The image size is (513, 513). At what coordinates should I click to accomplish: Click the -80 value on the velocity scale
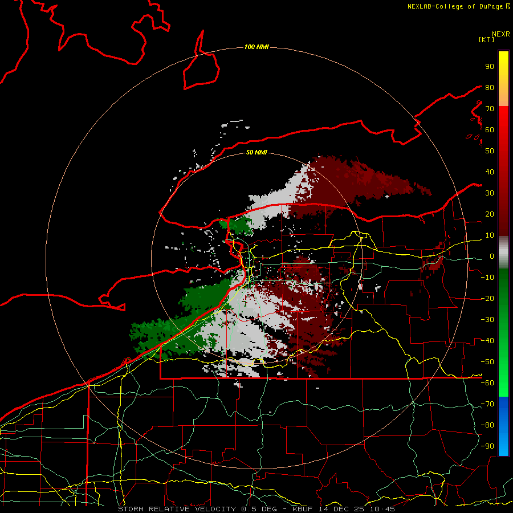487,425
